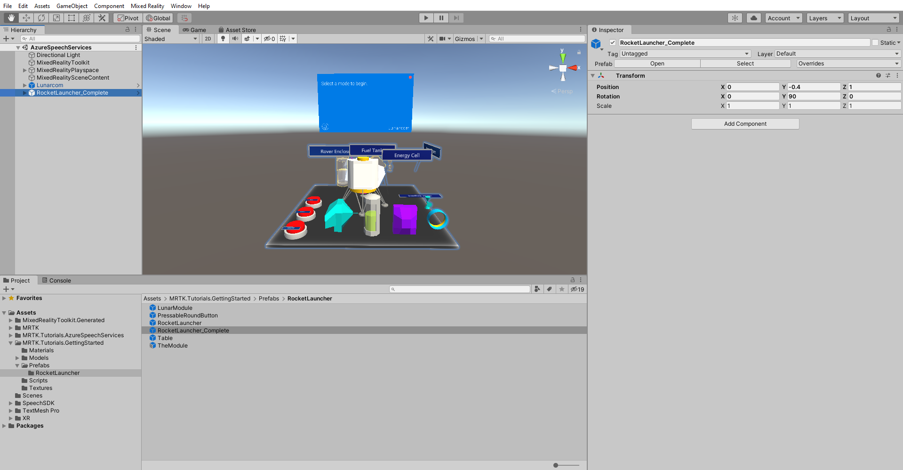
Task: Open scene camera settings
Action: tap(442, 39)
